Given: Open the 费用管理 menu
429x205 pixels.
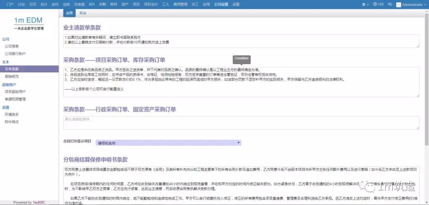Looking at the screenshot, I should (x=180, y=4).
